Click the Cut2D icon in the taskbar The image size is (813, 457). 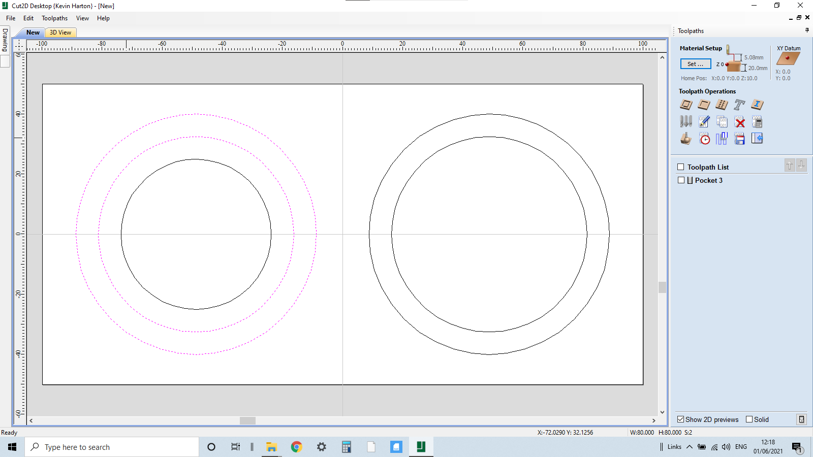point(421,447)
